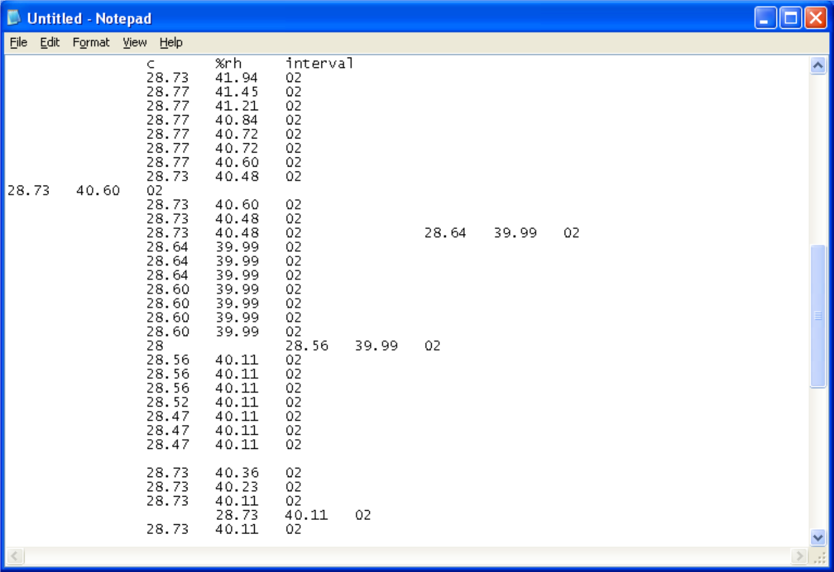Image resolution: width=834 pixels, height=572 pixels.
Task: Click the Notepad icon in the title bar
Action: pos(15,18)
